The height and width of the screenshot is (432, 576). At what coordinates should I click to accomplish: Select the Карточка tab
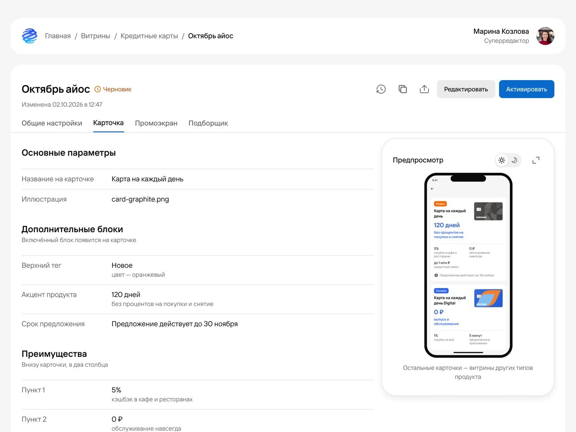pyautogui.click(x=108, y=123)
